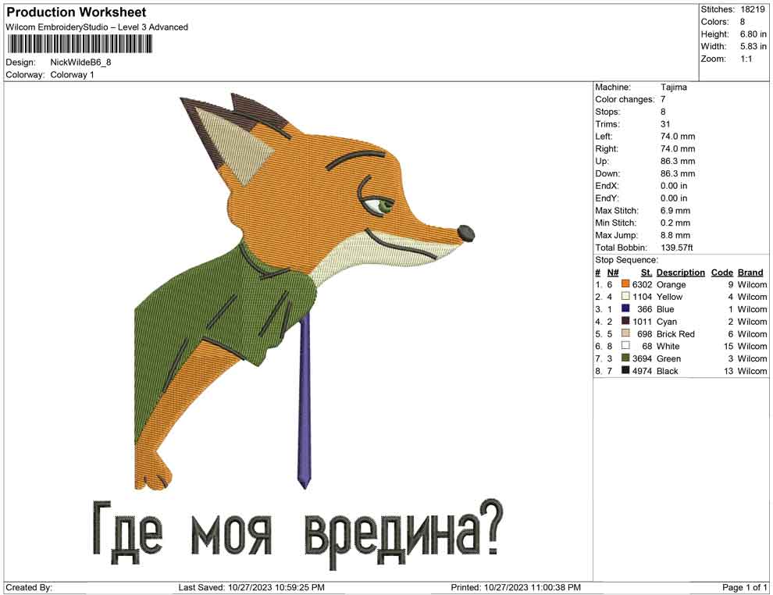Click the Max Jump value '8.8 mm'
The width and height of the screenshot is (773, 595).
pyautogui.click(x=675, y=235)
